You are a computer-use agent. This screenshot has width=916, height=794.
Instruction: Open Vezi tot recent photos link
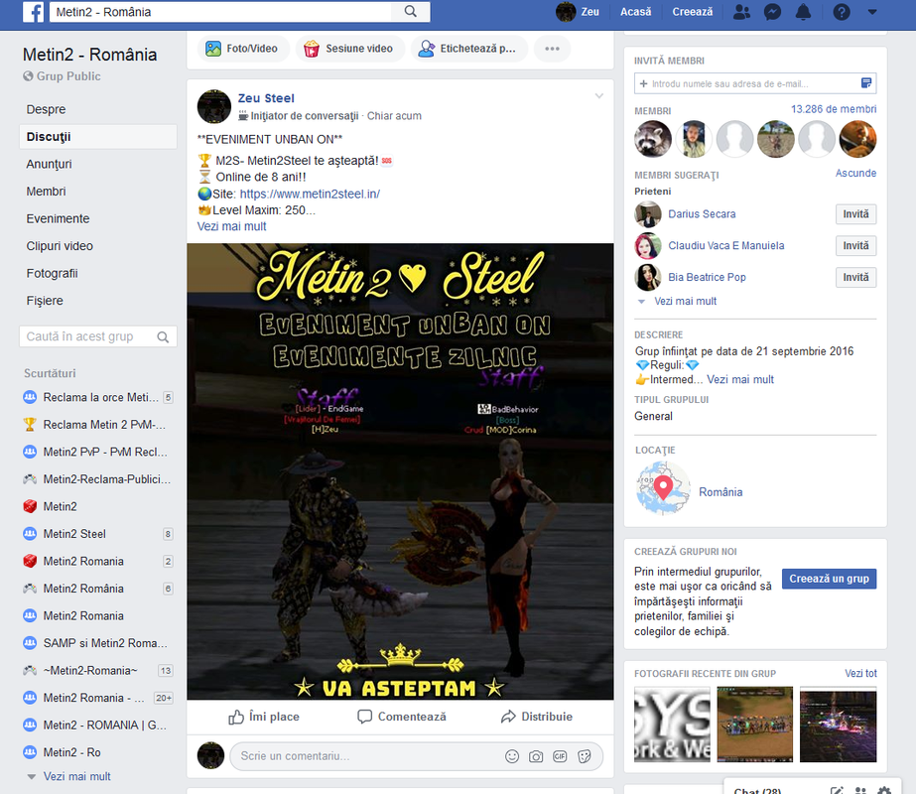point(860,674)
